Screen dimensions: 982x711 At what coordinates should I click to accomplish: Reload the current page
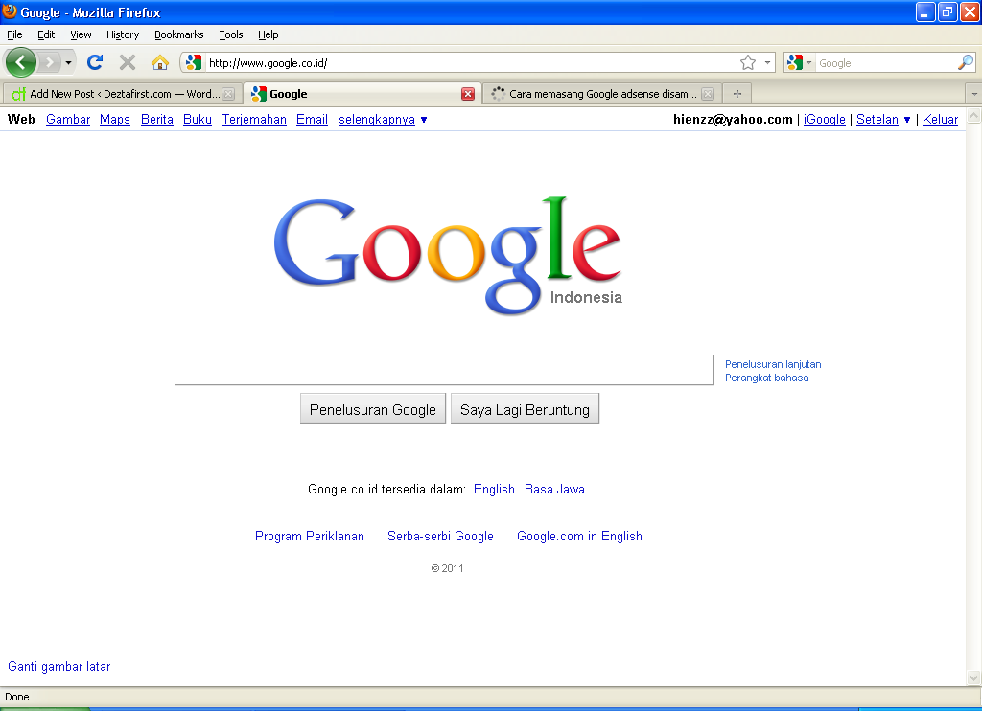coord(95,62)
